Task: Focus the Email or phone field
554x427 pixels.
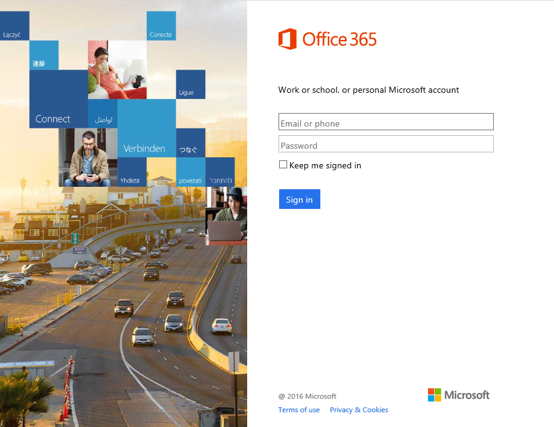Action: (386, 122)
